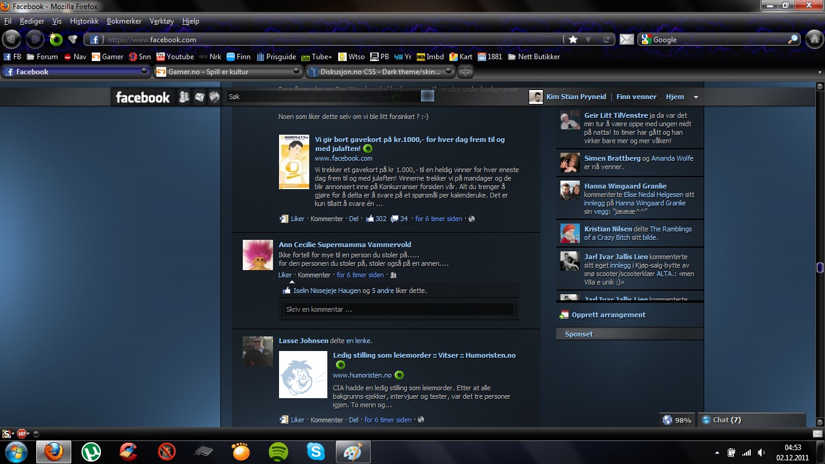Image resolution: width=825 pixels, height=464 pixels.
Task: Open uTorrent from the taskbar
Action: pos(91,452)
